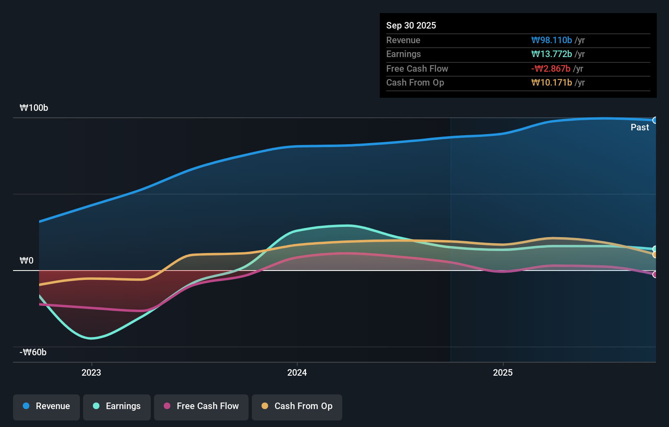Click the Cash From Op endpoint marker
This screenshot has height=427, width=669.
655,255
